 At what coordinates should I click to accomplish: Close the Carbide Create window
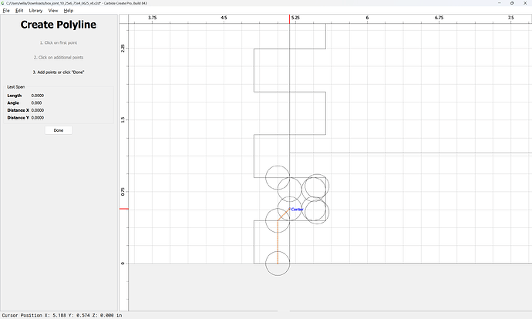click(525, 3)
